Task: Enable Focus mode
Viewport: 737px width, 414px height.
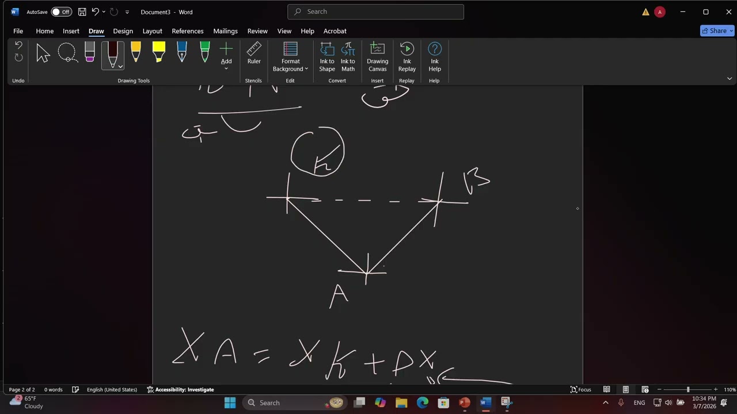Action: tap(580, 389)
